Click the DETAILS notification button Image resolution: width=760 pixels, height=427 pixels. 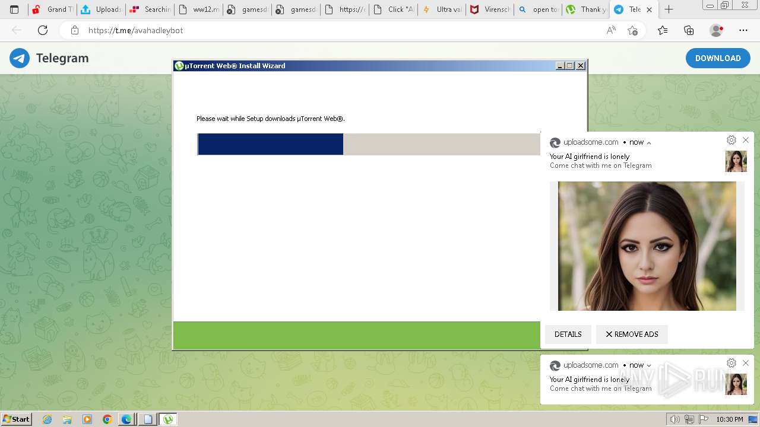[568, 334]
